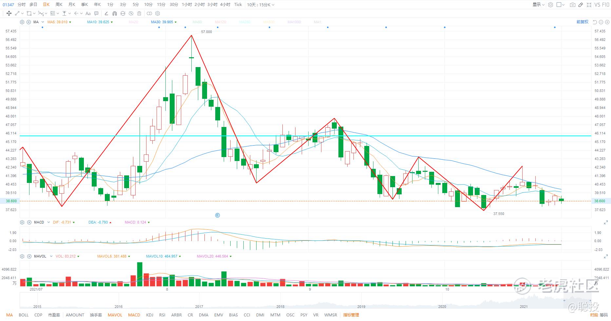Open the chart layout square dropdown
The image size is (611, 321).
click(x=561, y=5)
